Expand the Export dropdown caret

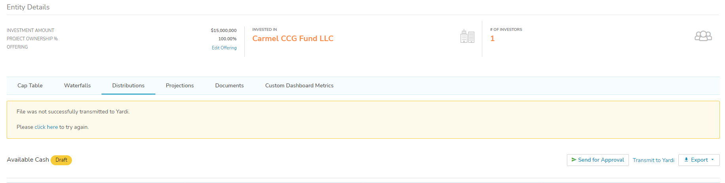(x=712, y=160)
